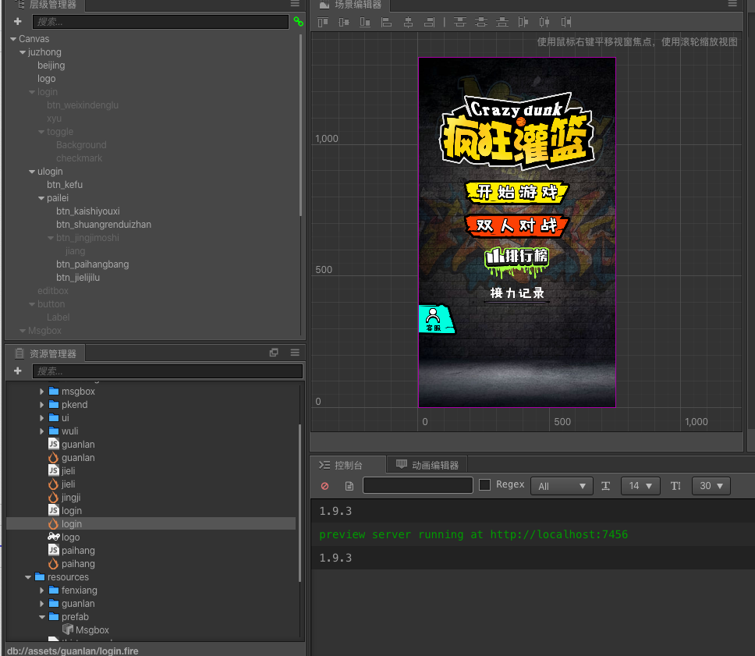Click the plus button in hierarchy panel
The width and height of the screenshot is (755, 656).
point(18,22)
